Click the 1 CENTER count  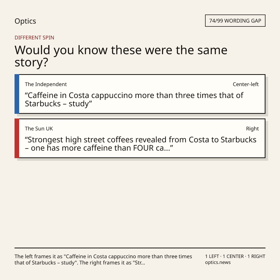[x=233, y=256]
